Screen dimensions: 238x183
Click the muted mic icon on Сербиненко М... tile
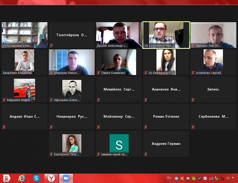pyautogui.click(x=193, y=127)
